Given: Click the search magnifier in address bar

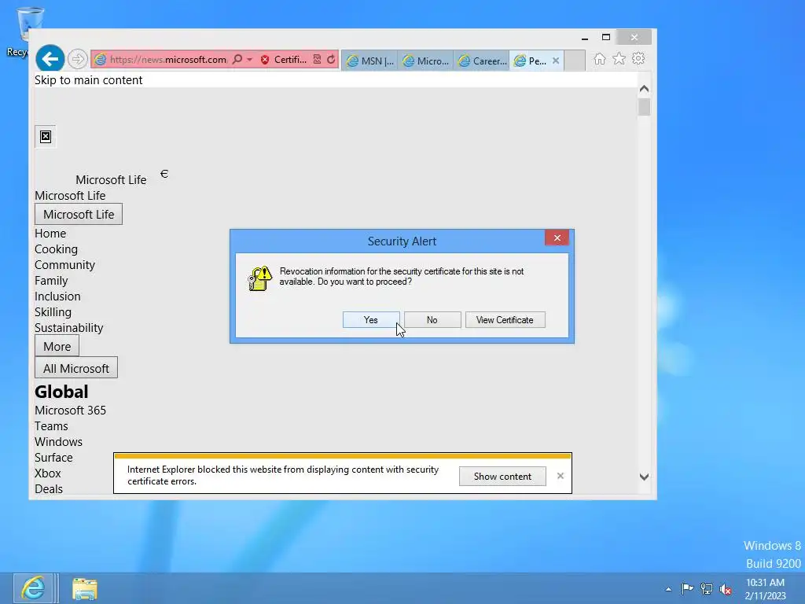Looking at the screenshot, I should (237, 60).
